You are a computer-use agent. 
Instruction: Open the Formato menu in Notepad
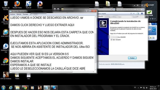pyautogui.click(x=25, y=14)
